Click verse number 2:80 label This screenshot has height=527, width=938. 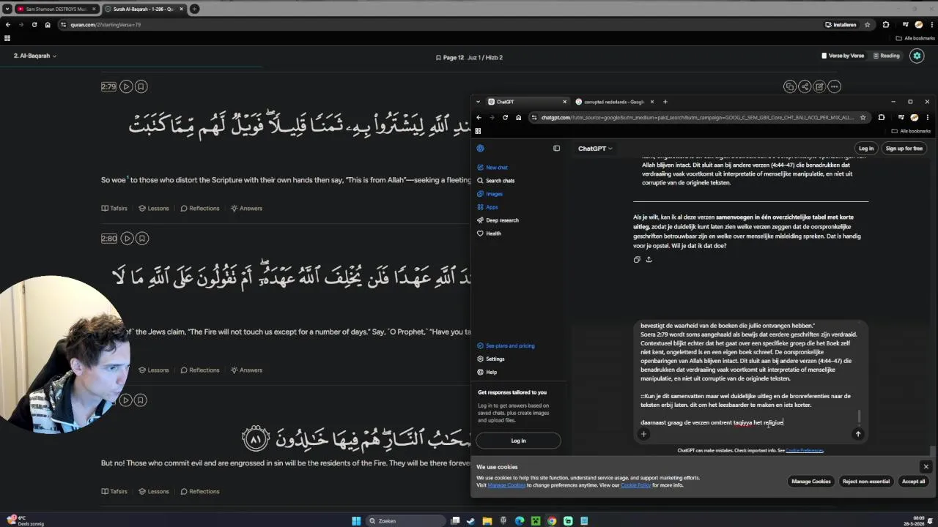coord(109,238)
